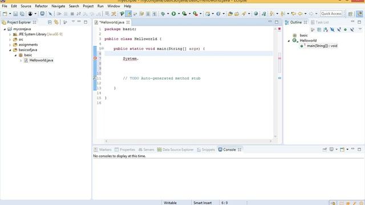Click the Skip All Breakpoints icon

[50, 14]
